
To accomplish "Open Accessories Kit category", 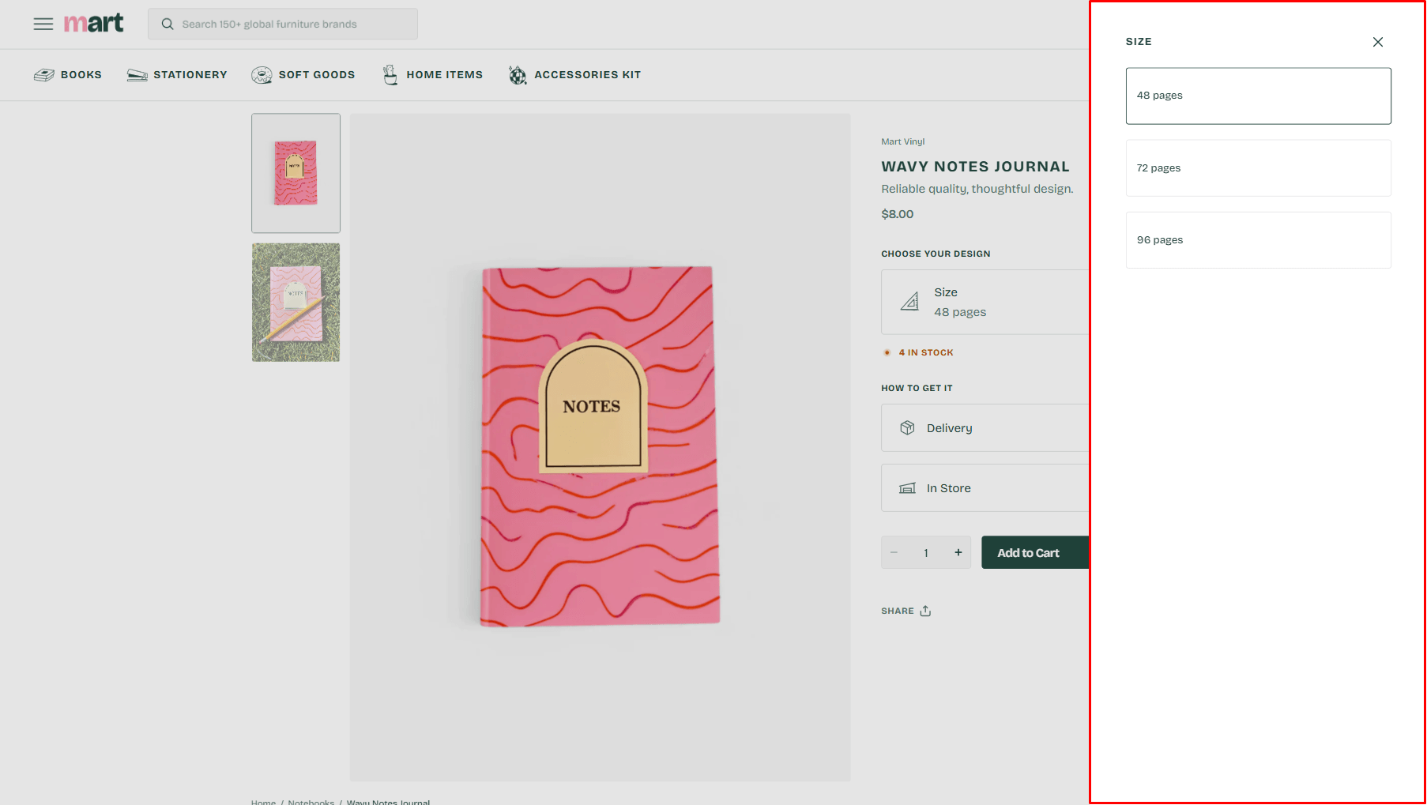I will 574,75.
